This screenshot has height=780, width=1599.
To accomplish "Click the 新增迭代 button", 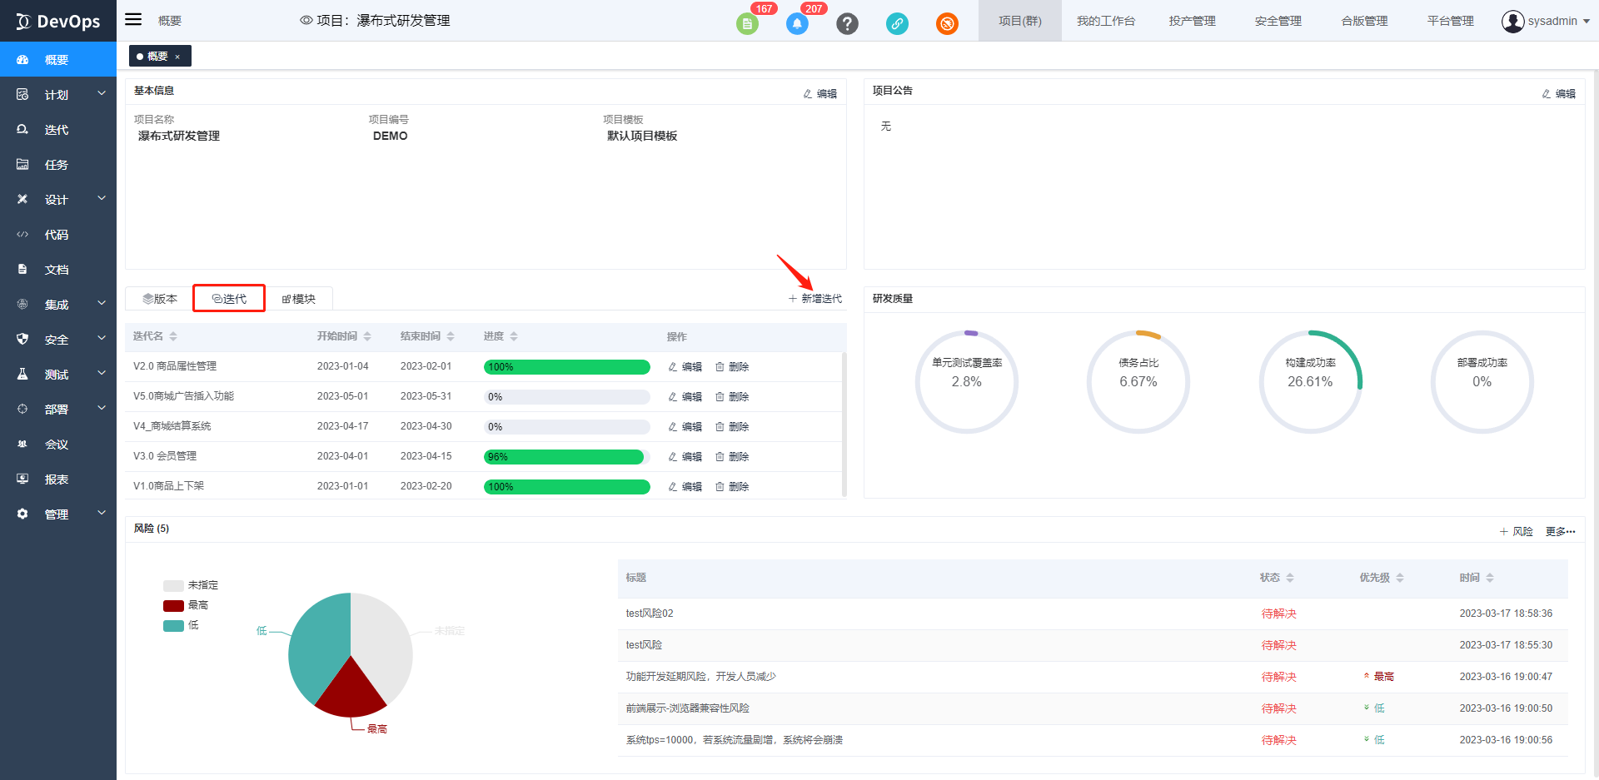I will 815,299.
